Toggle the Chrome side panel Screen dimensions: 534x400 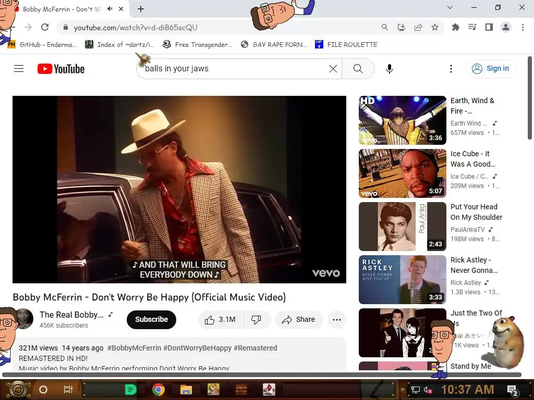489,27
